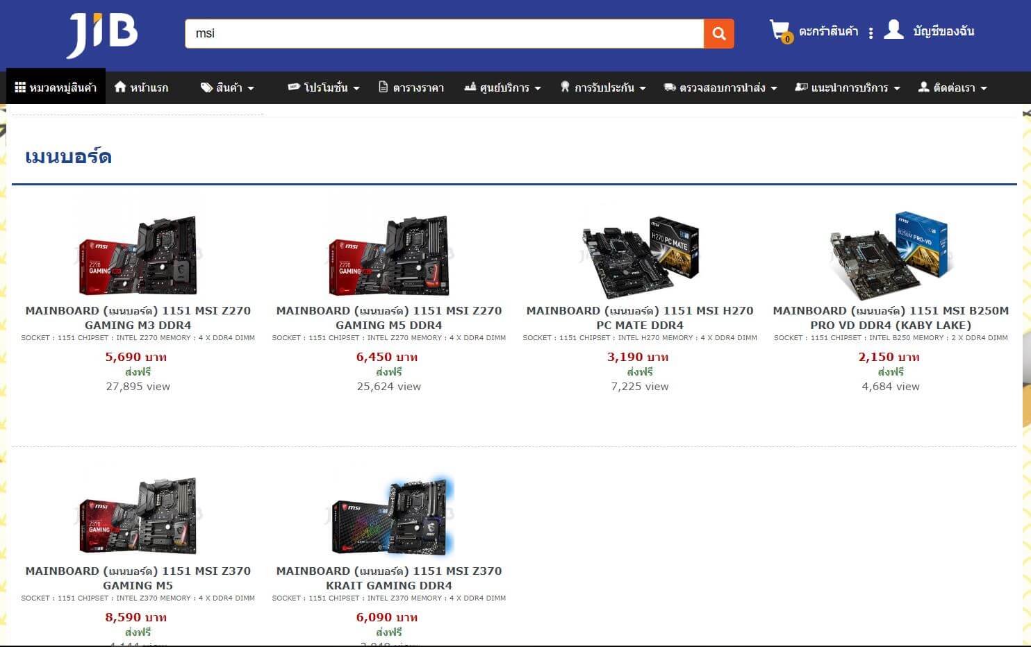Open MSI Z270 GAMING M3 DDR4 product title

(138, 318)
